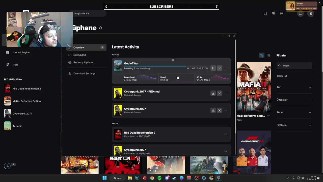This screenshot has height=182, width=323.
Task: Expand the Tür filter
Action: click(294, 87)
